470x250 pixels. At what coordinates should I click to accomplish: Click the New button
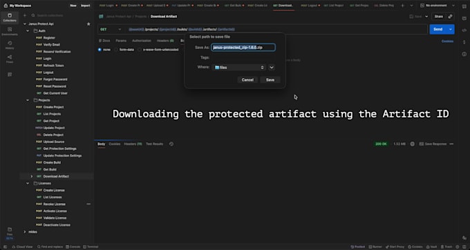[x=73, y=6]
